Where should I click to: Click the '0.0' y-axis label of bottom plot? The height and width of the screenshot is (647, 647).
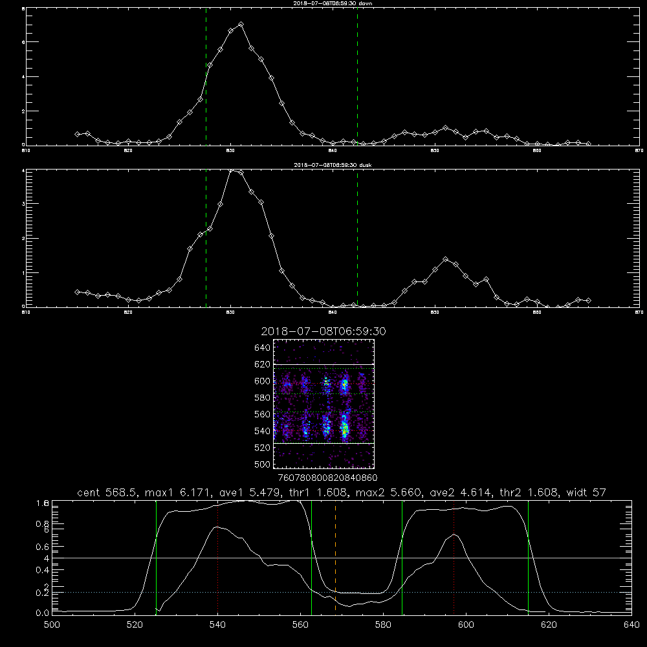[43, 613]
